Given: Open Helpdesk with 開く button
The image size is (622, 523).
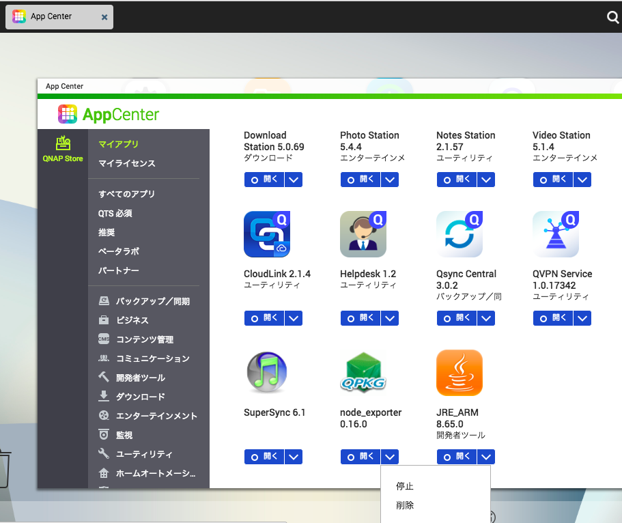Looking at the screenshot, I should (x=361, y=318).
